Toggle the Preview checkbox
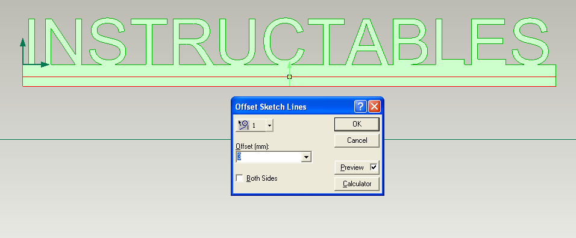Screen dimensions: 576x238 374,168
